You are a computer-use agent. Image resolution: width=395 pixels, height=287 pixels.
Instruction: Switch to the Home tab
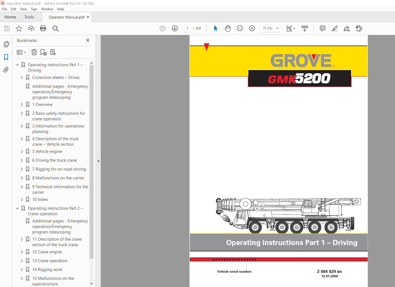coord(10,17)
